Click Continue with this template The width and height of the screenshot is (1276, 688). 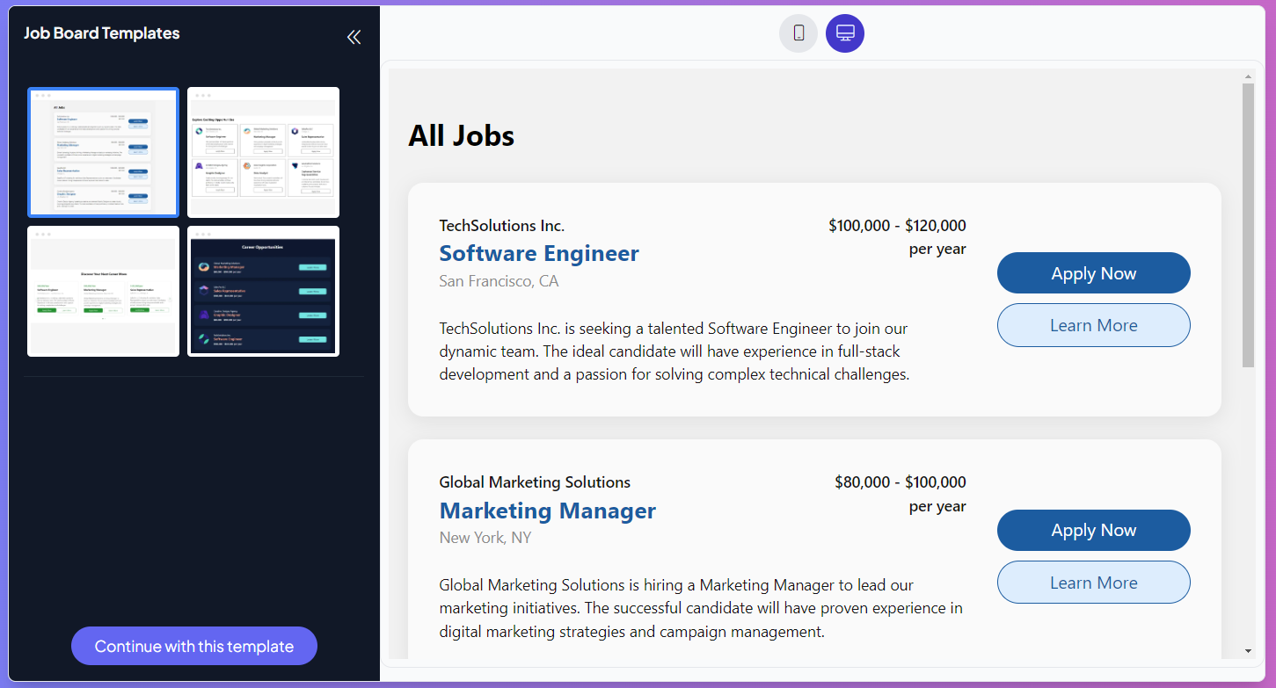pyautogui.click(x=193, y=646)
